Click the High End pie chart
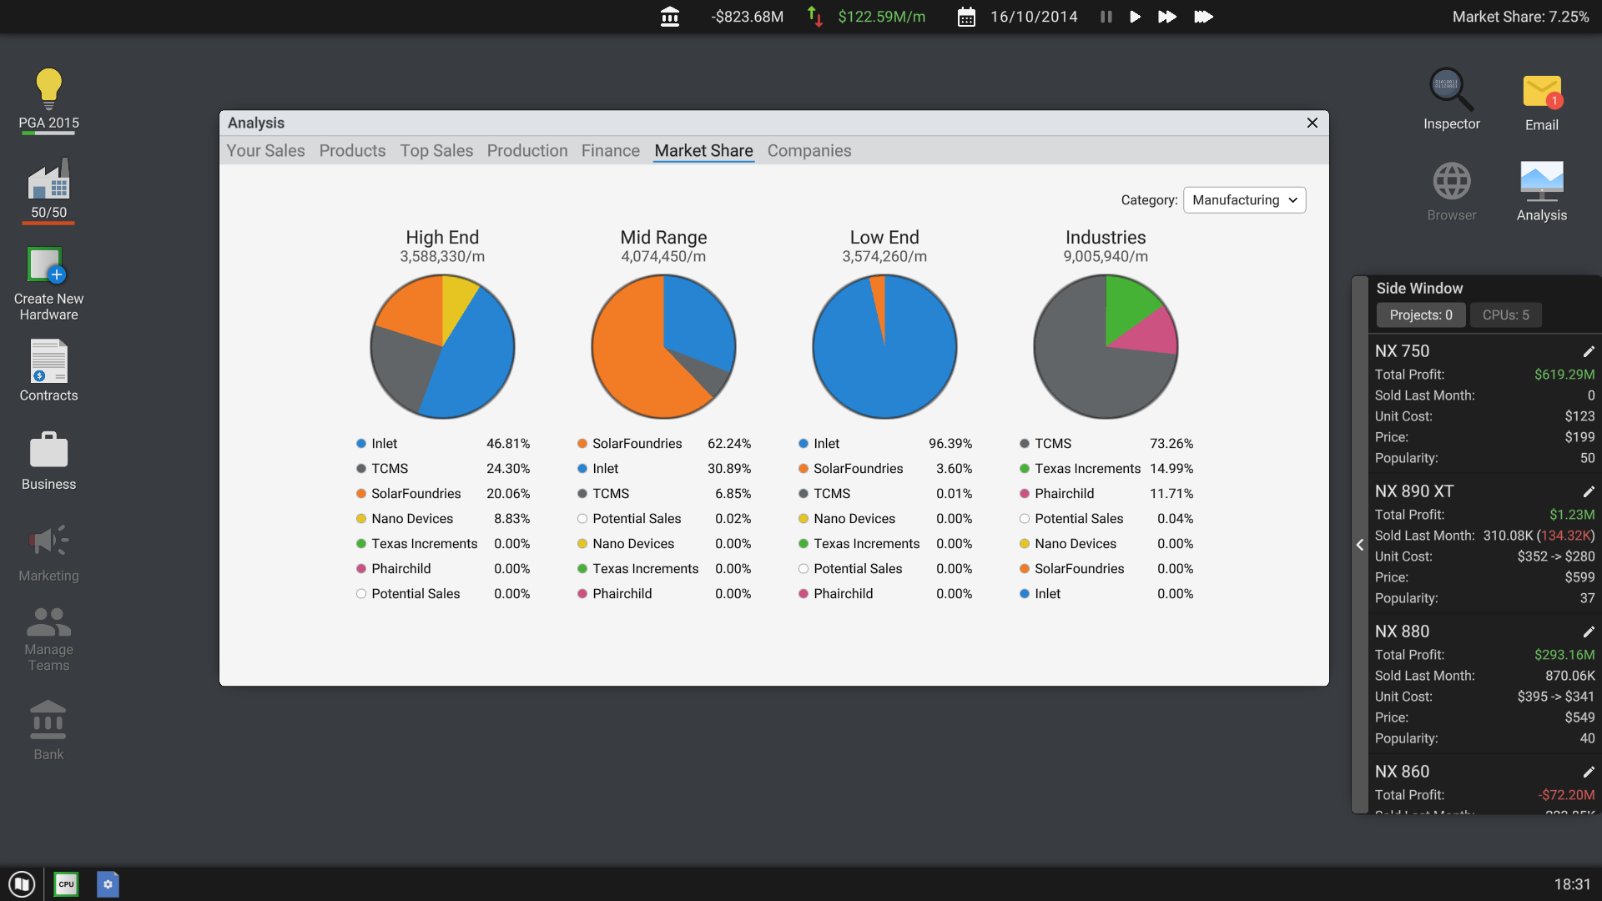This screenshot has height=901, width=1602. click(x=442, y=346)
